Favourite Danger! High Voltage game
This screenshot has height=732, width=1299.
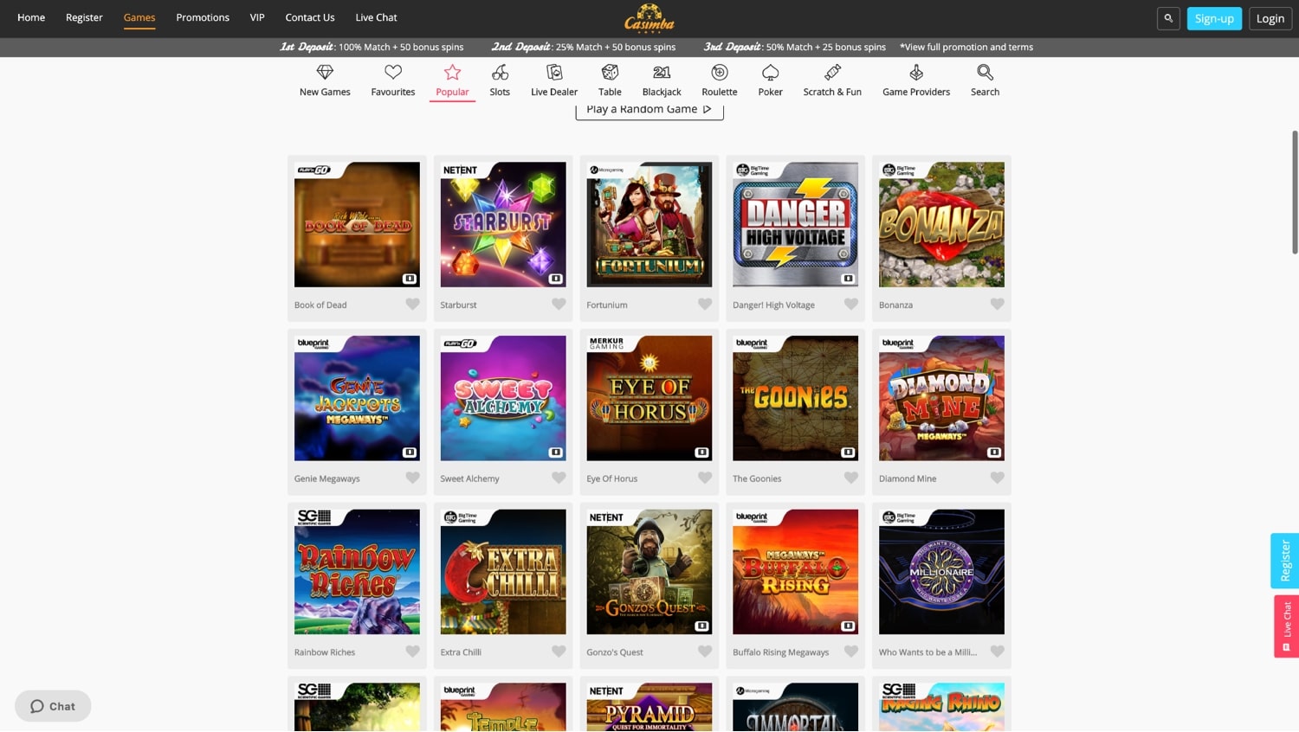pos(851,305)
